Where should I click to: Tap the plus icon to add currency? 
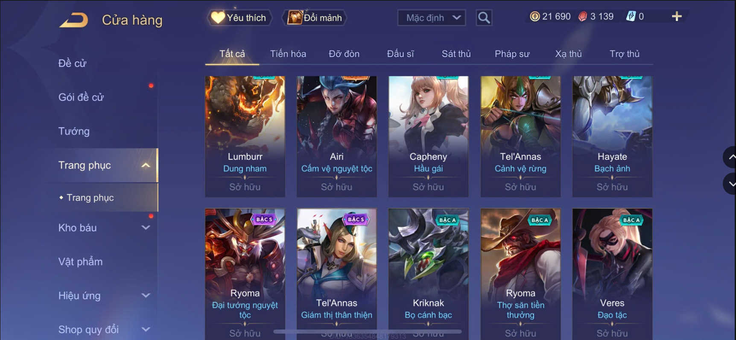(x=677, y=17)
